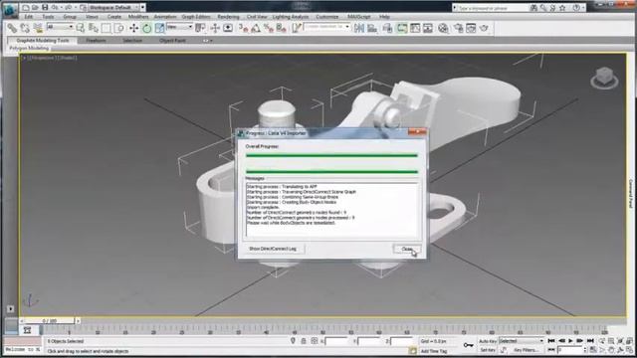
Task: Open the reference coordinate system View dropdown
Action: [179, 27]
